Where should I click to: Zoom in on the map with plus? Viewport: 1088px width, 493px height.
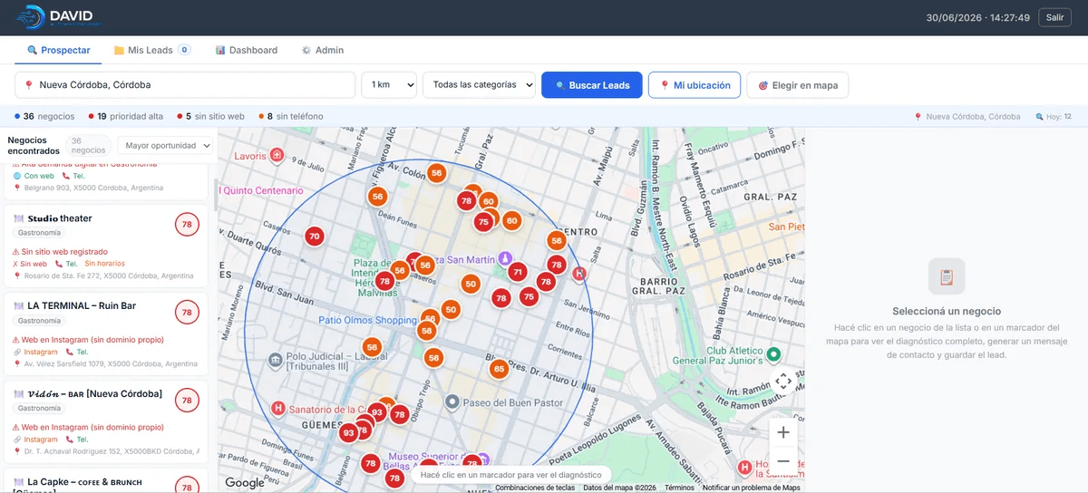point(783,432)
